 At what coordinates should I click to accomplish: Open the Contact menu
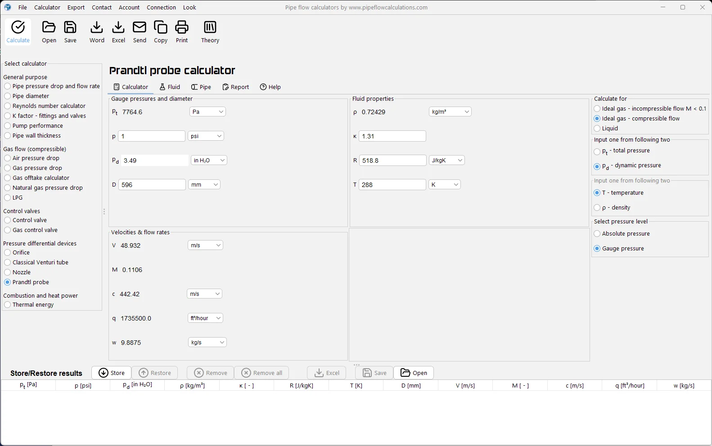102,7
